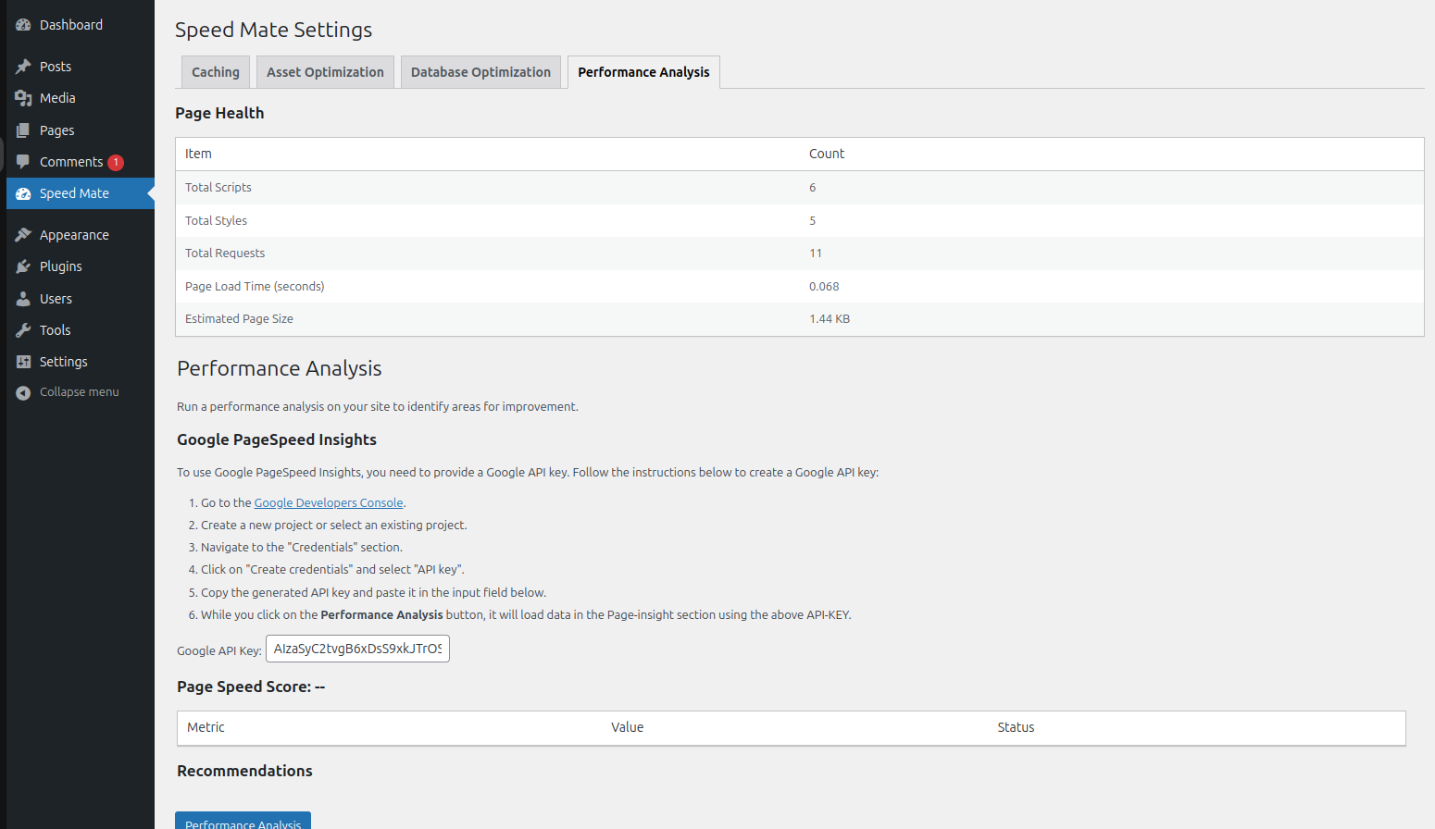Click the Speed Mate gauge icon
The image size is (1435, 829).
tap(23, 193)
